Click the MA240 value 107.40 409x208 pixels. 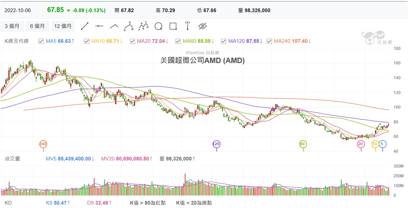[300, 41]
